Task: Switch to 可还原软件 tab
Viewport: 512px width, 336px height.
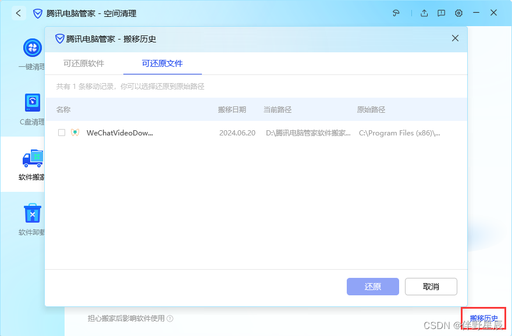Action: 84,63
